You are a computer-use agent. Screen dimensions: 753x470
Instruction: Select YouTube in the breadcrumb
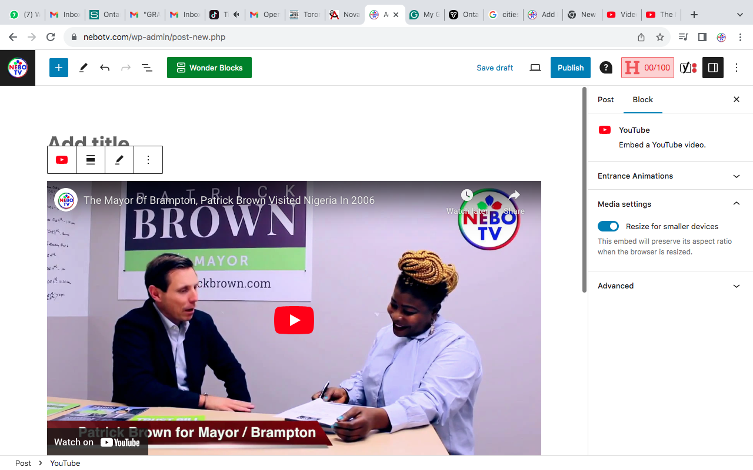pos(65,463)
